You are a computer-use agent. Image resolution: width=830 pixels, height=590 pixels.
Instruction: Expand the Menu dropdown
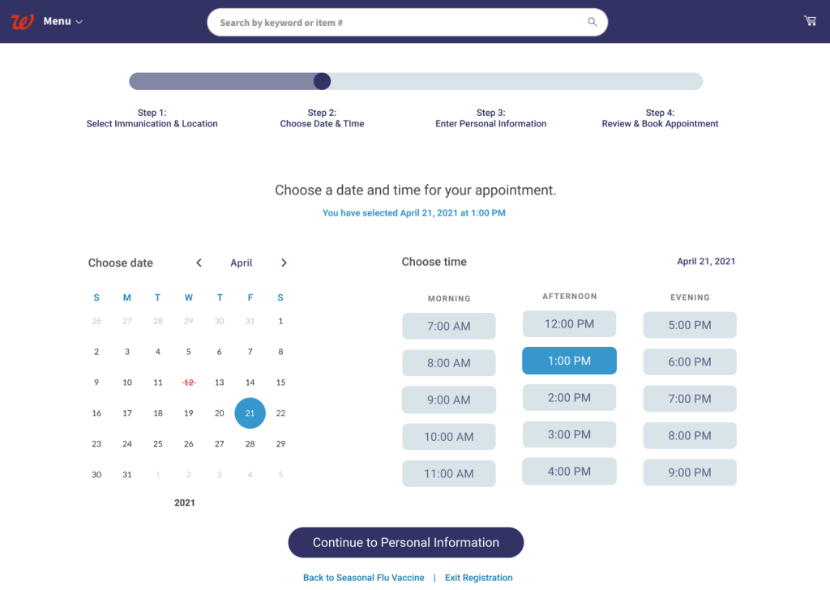(x=63, y=21)
